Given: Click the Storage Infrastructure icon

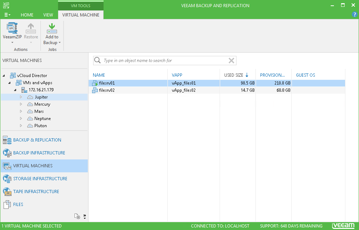Looking at the screenshot, I should 7,179.
